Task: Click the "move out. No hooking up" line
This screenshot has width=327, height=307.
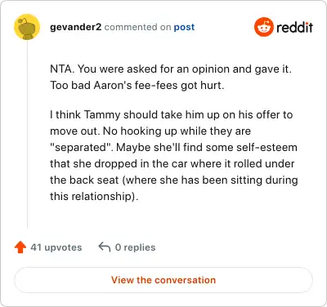Action: coord(150,131)
